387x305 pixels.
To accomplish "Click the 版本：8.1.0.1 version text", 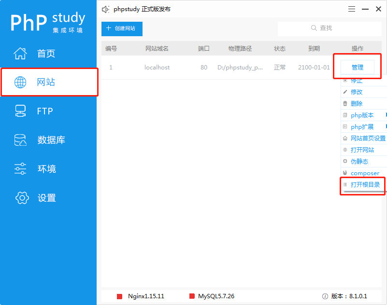I will [x=349, y=296].
